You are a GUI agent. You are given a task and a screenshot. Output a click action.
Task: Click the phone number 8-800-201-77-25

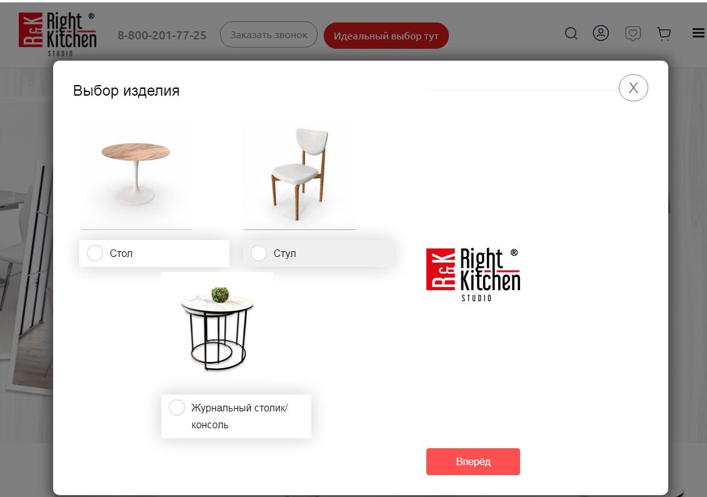[x=162, y=35]
